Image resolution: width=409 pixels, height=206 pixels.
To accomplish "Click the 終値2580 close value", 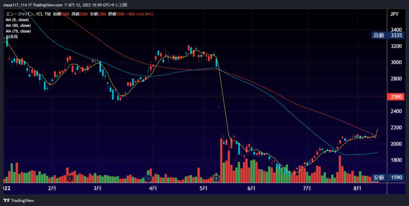I will tap(116, 14).
